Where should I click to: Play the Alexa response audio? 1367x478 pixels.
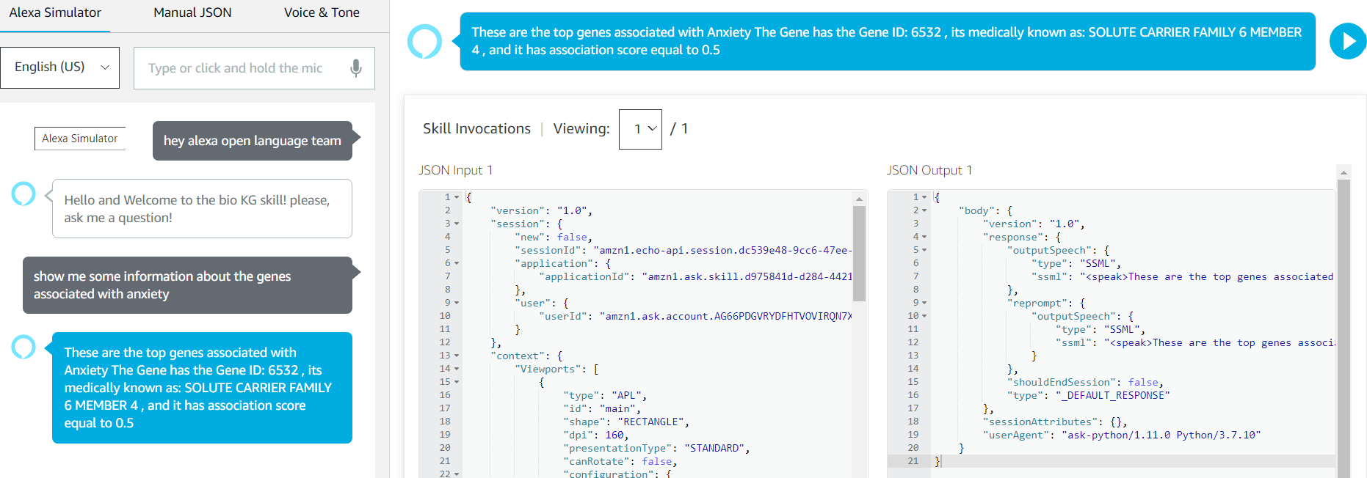(x=1348, y=41)
